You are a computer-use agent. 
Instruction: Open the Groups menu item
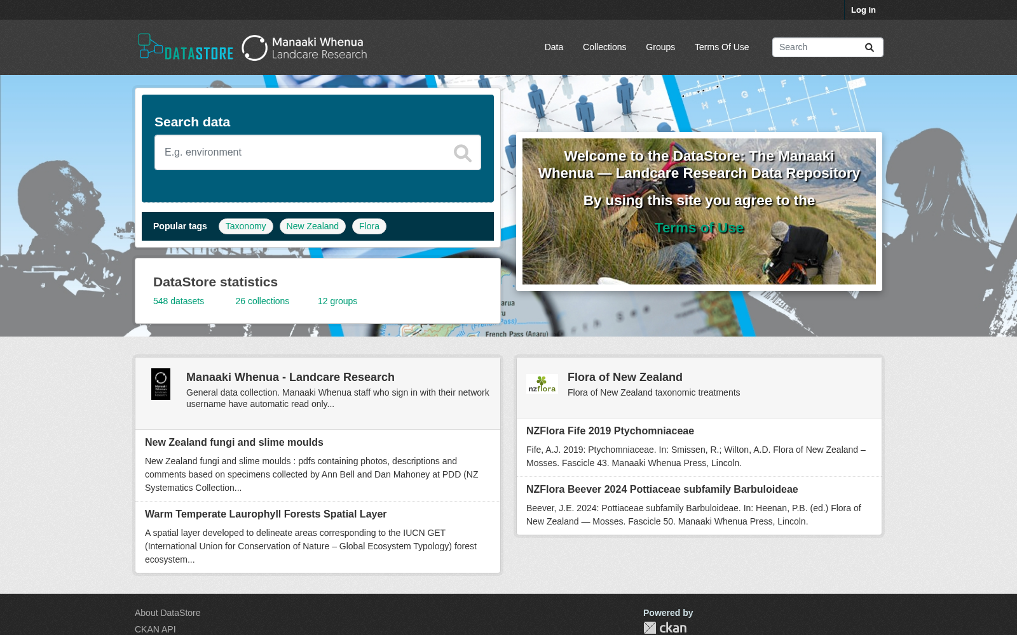click(660, 47)
